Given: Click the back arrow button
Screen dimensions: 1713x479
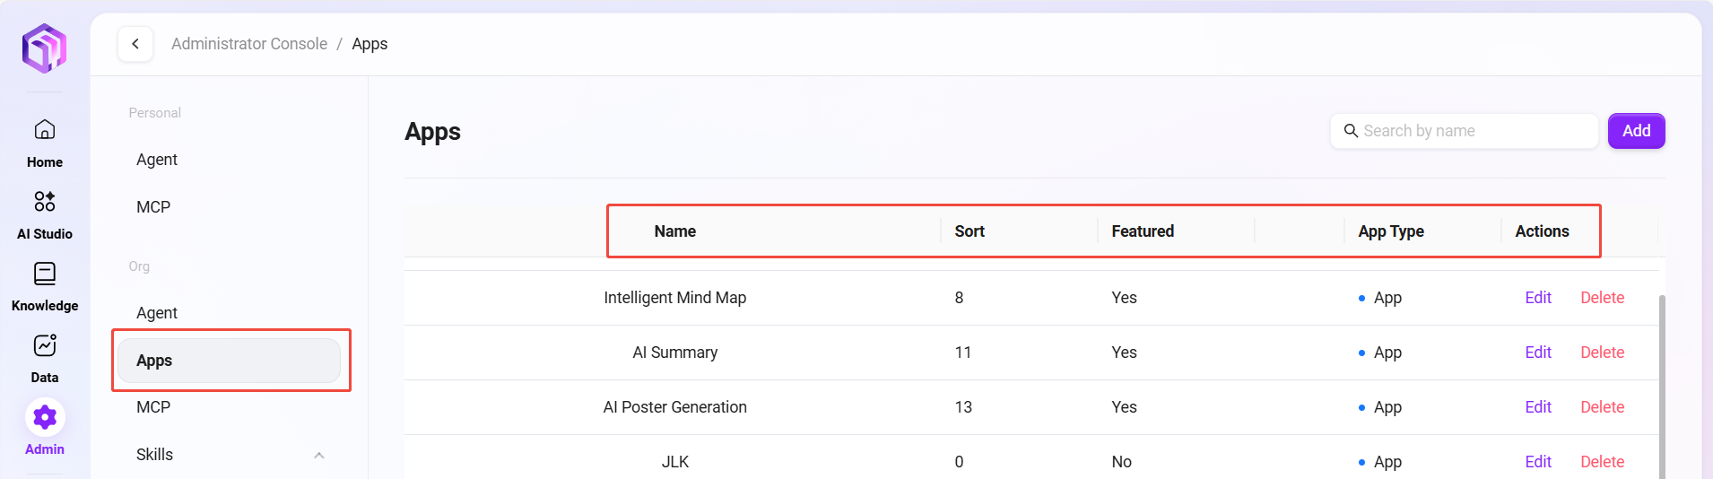Looking at the screenshot, I should click(x=135, y=44).
